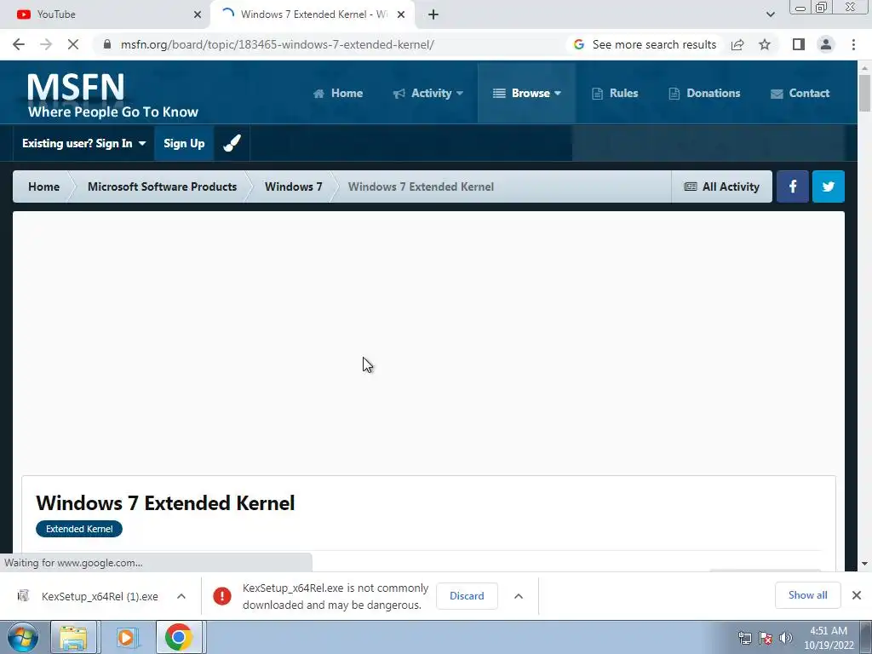Expand options beside the Discard button
This screenshot has height=654, width=872.
519,596
